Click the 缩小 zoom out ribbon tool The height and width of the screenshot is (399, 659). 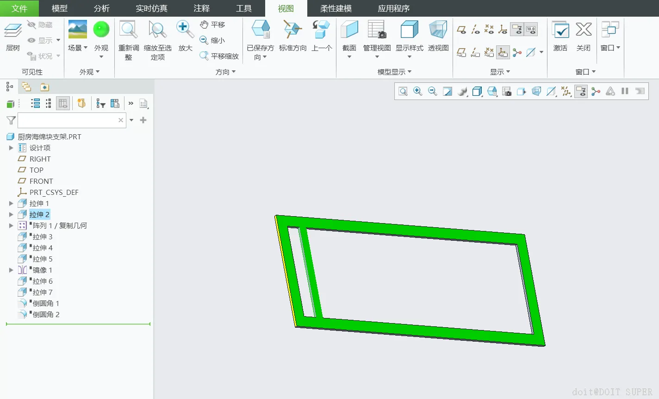coord(212,40)
